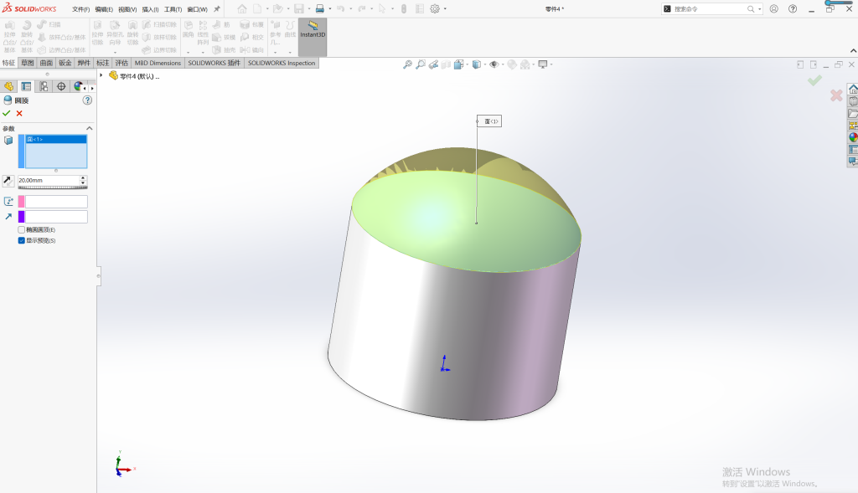Click the print icon in top toolbar
858x493 pixels.
point(319,8)
